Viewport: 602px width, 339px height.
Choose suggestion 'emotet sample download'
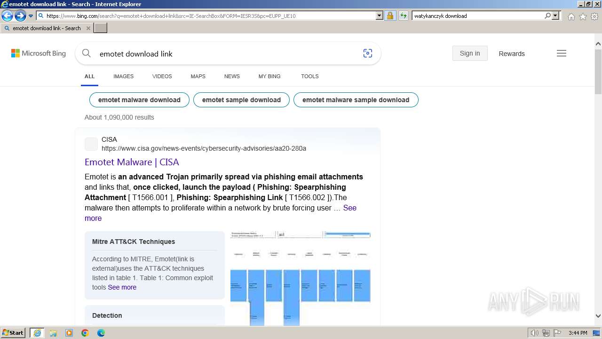tap(241, 100)
